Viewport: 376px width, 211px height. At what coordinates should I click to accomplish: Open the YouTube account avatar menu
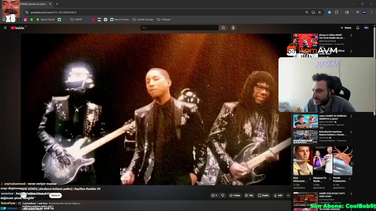pyautogui.click(x=366, y=28)
